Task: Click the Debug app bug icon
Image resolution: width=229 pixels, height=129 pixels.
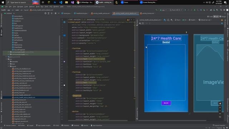Action: tap(195, 10)
